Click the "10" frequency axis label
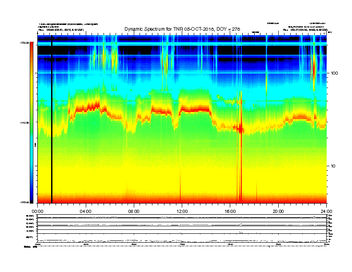The height and width of the screenshot is (272, 352). coord(333,166)
